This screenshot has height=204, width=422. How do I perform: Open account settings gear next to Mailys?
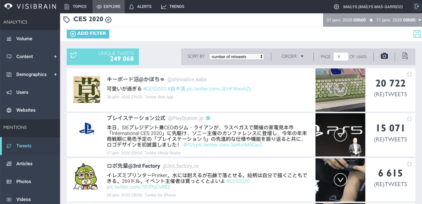click(336, 7)
